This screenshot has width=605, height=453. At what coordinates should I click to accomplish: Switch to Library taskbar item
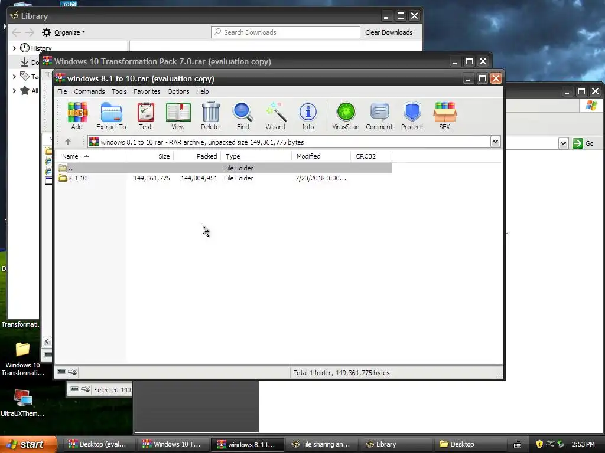point(395,444)
